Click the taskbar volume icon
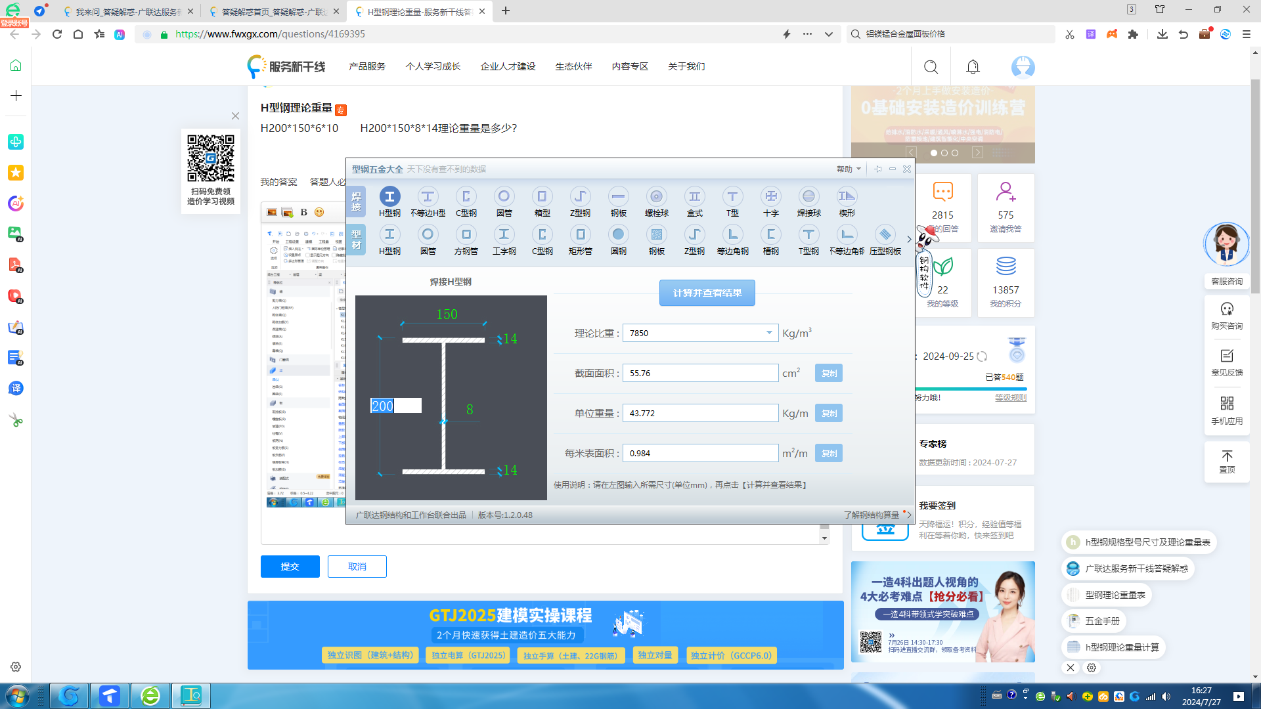 pos(1166,697)
